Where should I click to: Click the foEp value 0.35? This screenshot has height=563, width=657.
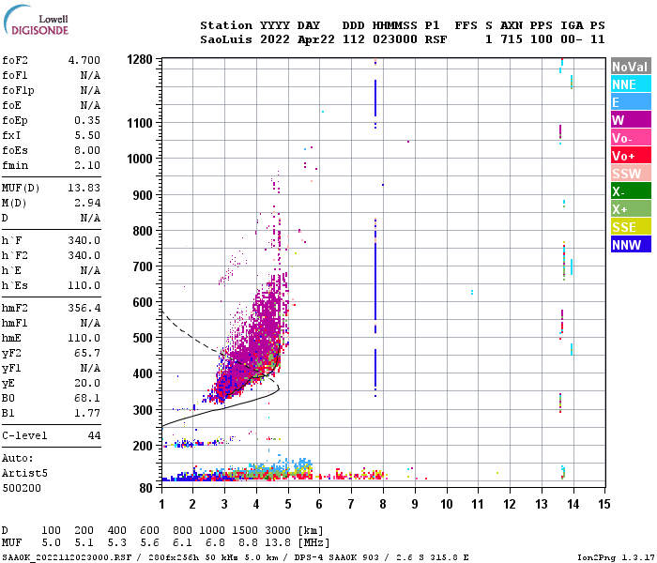(x=87, y=120)
